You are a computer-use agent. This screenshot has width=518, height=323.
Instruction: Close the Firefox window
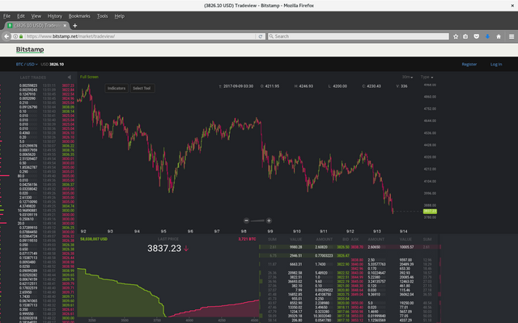coord(512,6)
